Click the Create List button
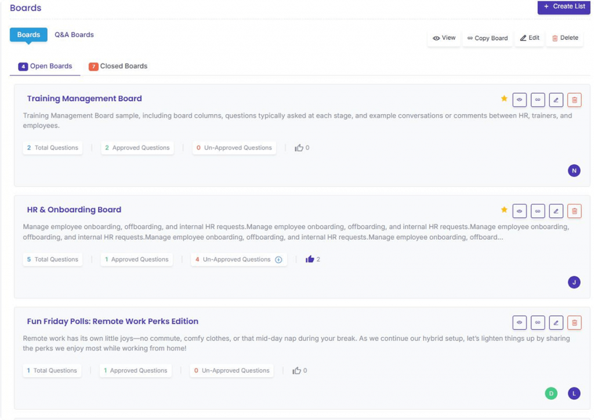The width and height of the screenshot is (594, 420). [564, 6]
